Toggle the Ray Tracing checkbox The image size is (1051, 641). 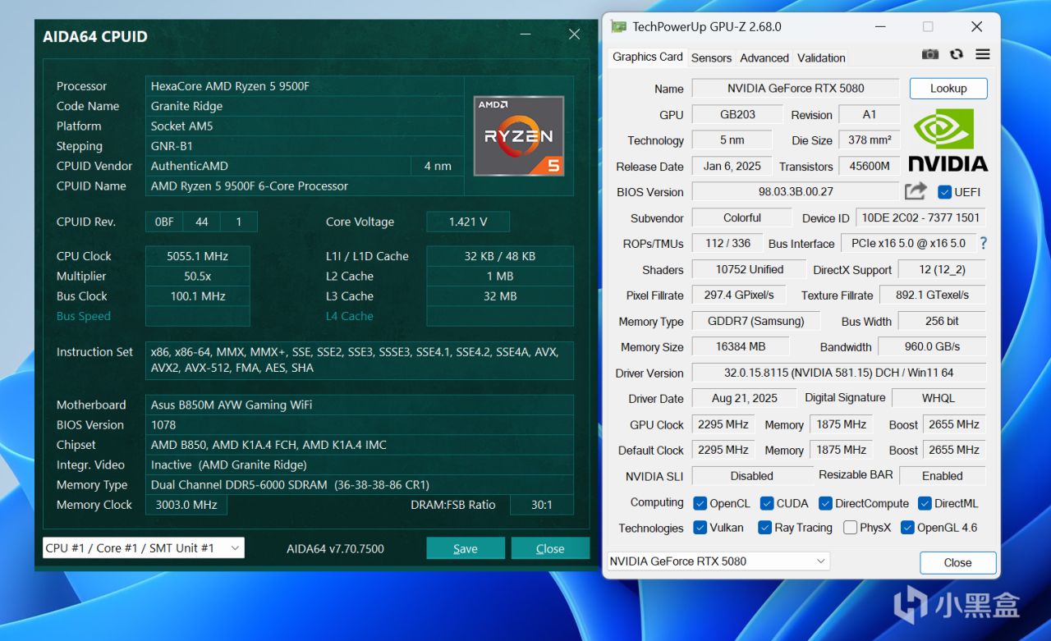[x=764, y=528]
